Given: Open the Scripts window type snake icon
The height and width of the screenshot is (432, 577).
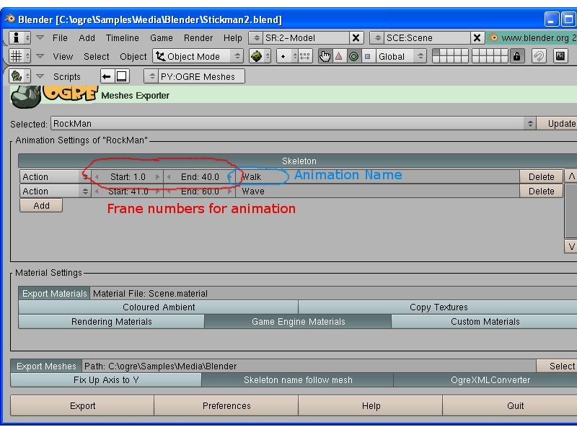Looking at the screenshot, I should pos(19,76).
